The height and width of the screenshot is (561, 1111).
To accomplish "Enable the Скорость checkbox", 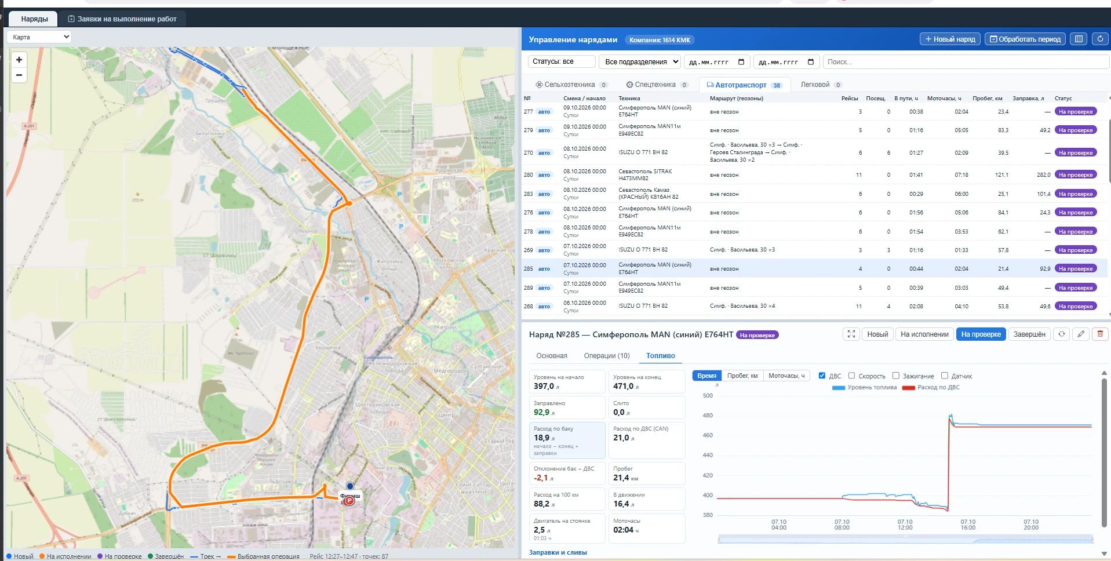I will click(x=851, y=376).
